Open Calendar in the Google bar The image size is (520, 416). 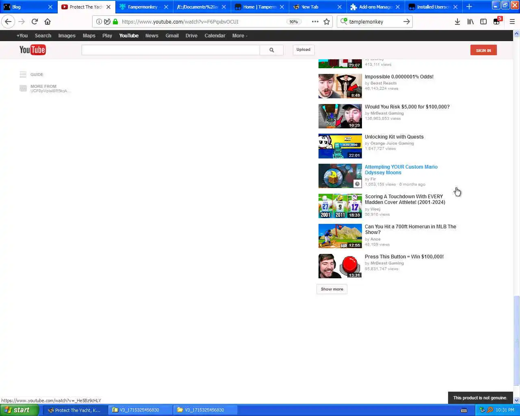pos(215,36)
